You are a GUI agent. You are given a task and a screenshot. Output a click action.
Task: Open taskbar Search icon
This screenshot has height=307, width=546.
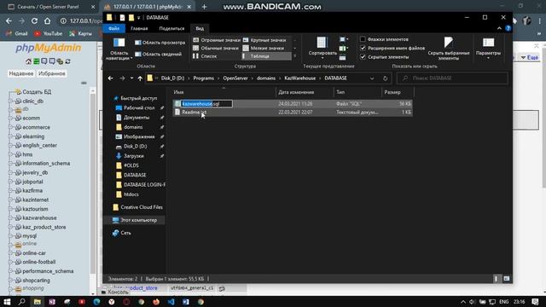(x=21, y=302)
